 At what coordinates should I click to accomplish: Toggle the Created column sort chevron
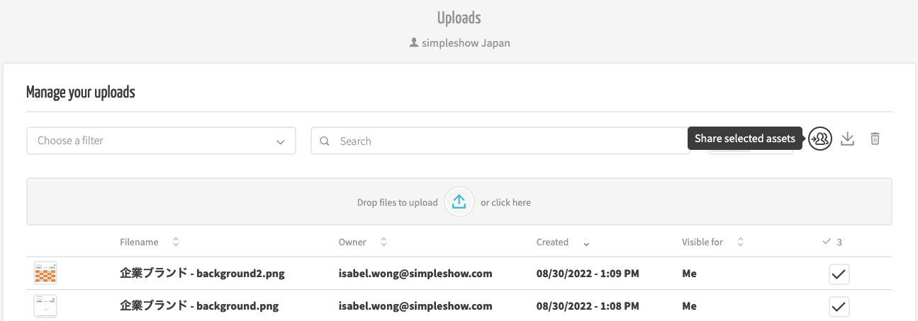tap(586, 243)
